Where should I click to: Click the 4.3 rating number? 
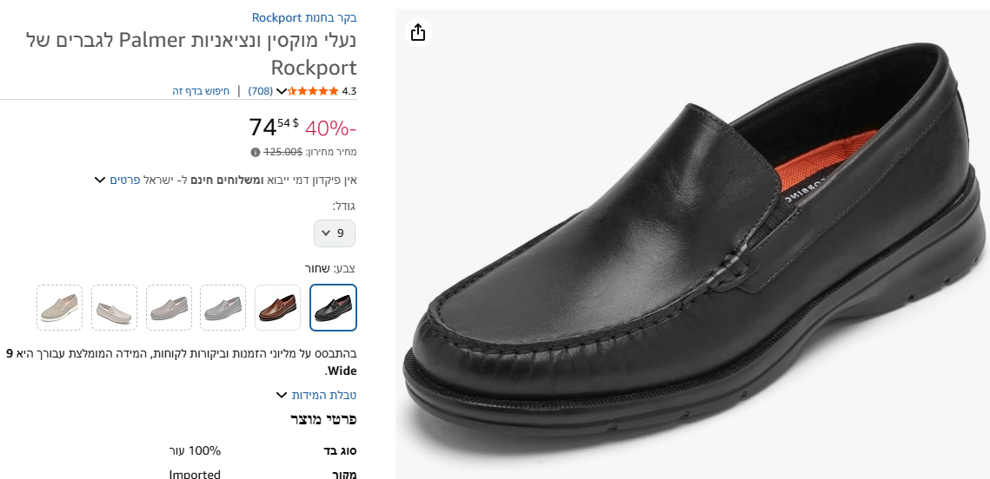349,91
